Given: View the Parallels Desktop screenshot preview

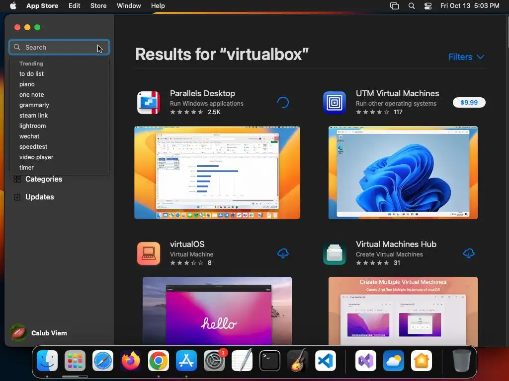Looking at the screenshot, I should (x=217, y=173).
